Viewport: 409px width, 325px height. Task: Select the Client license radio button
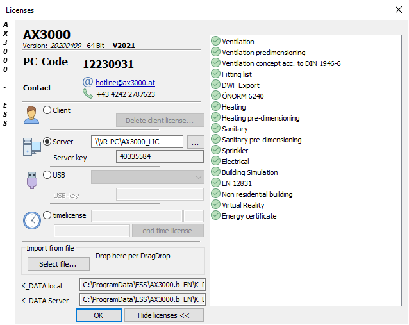click(x=47, y=110)
